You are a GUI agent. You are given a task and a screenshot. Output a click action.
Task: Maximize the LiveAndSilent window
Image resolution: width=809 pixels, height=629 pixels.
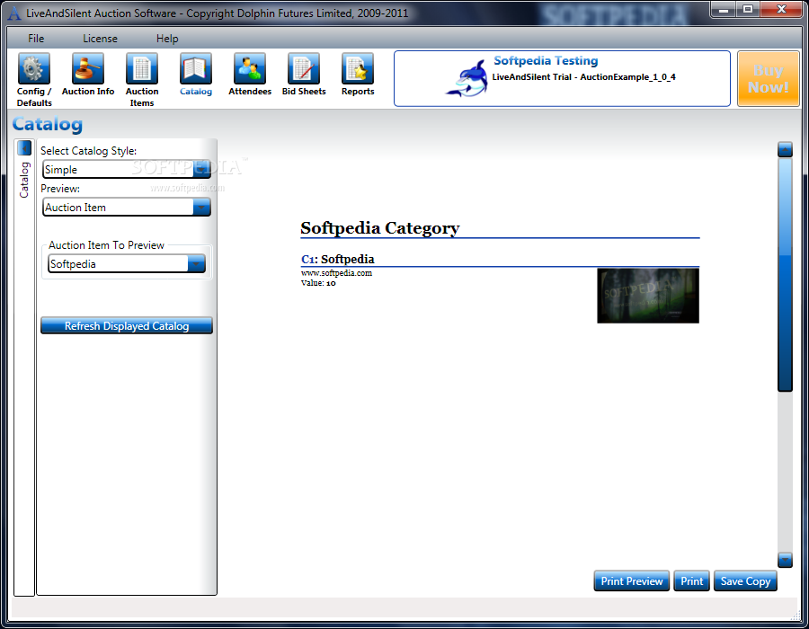[748, 10]
